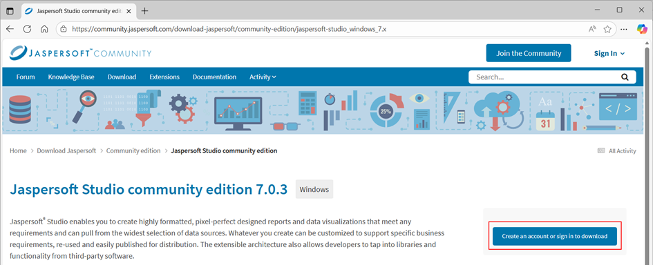Click the Jaspersoft Community logo

pyautogui.click(x=81, y=53)
